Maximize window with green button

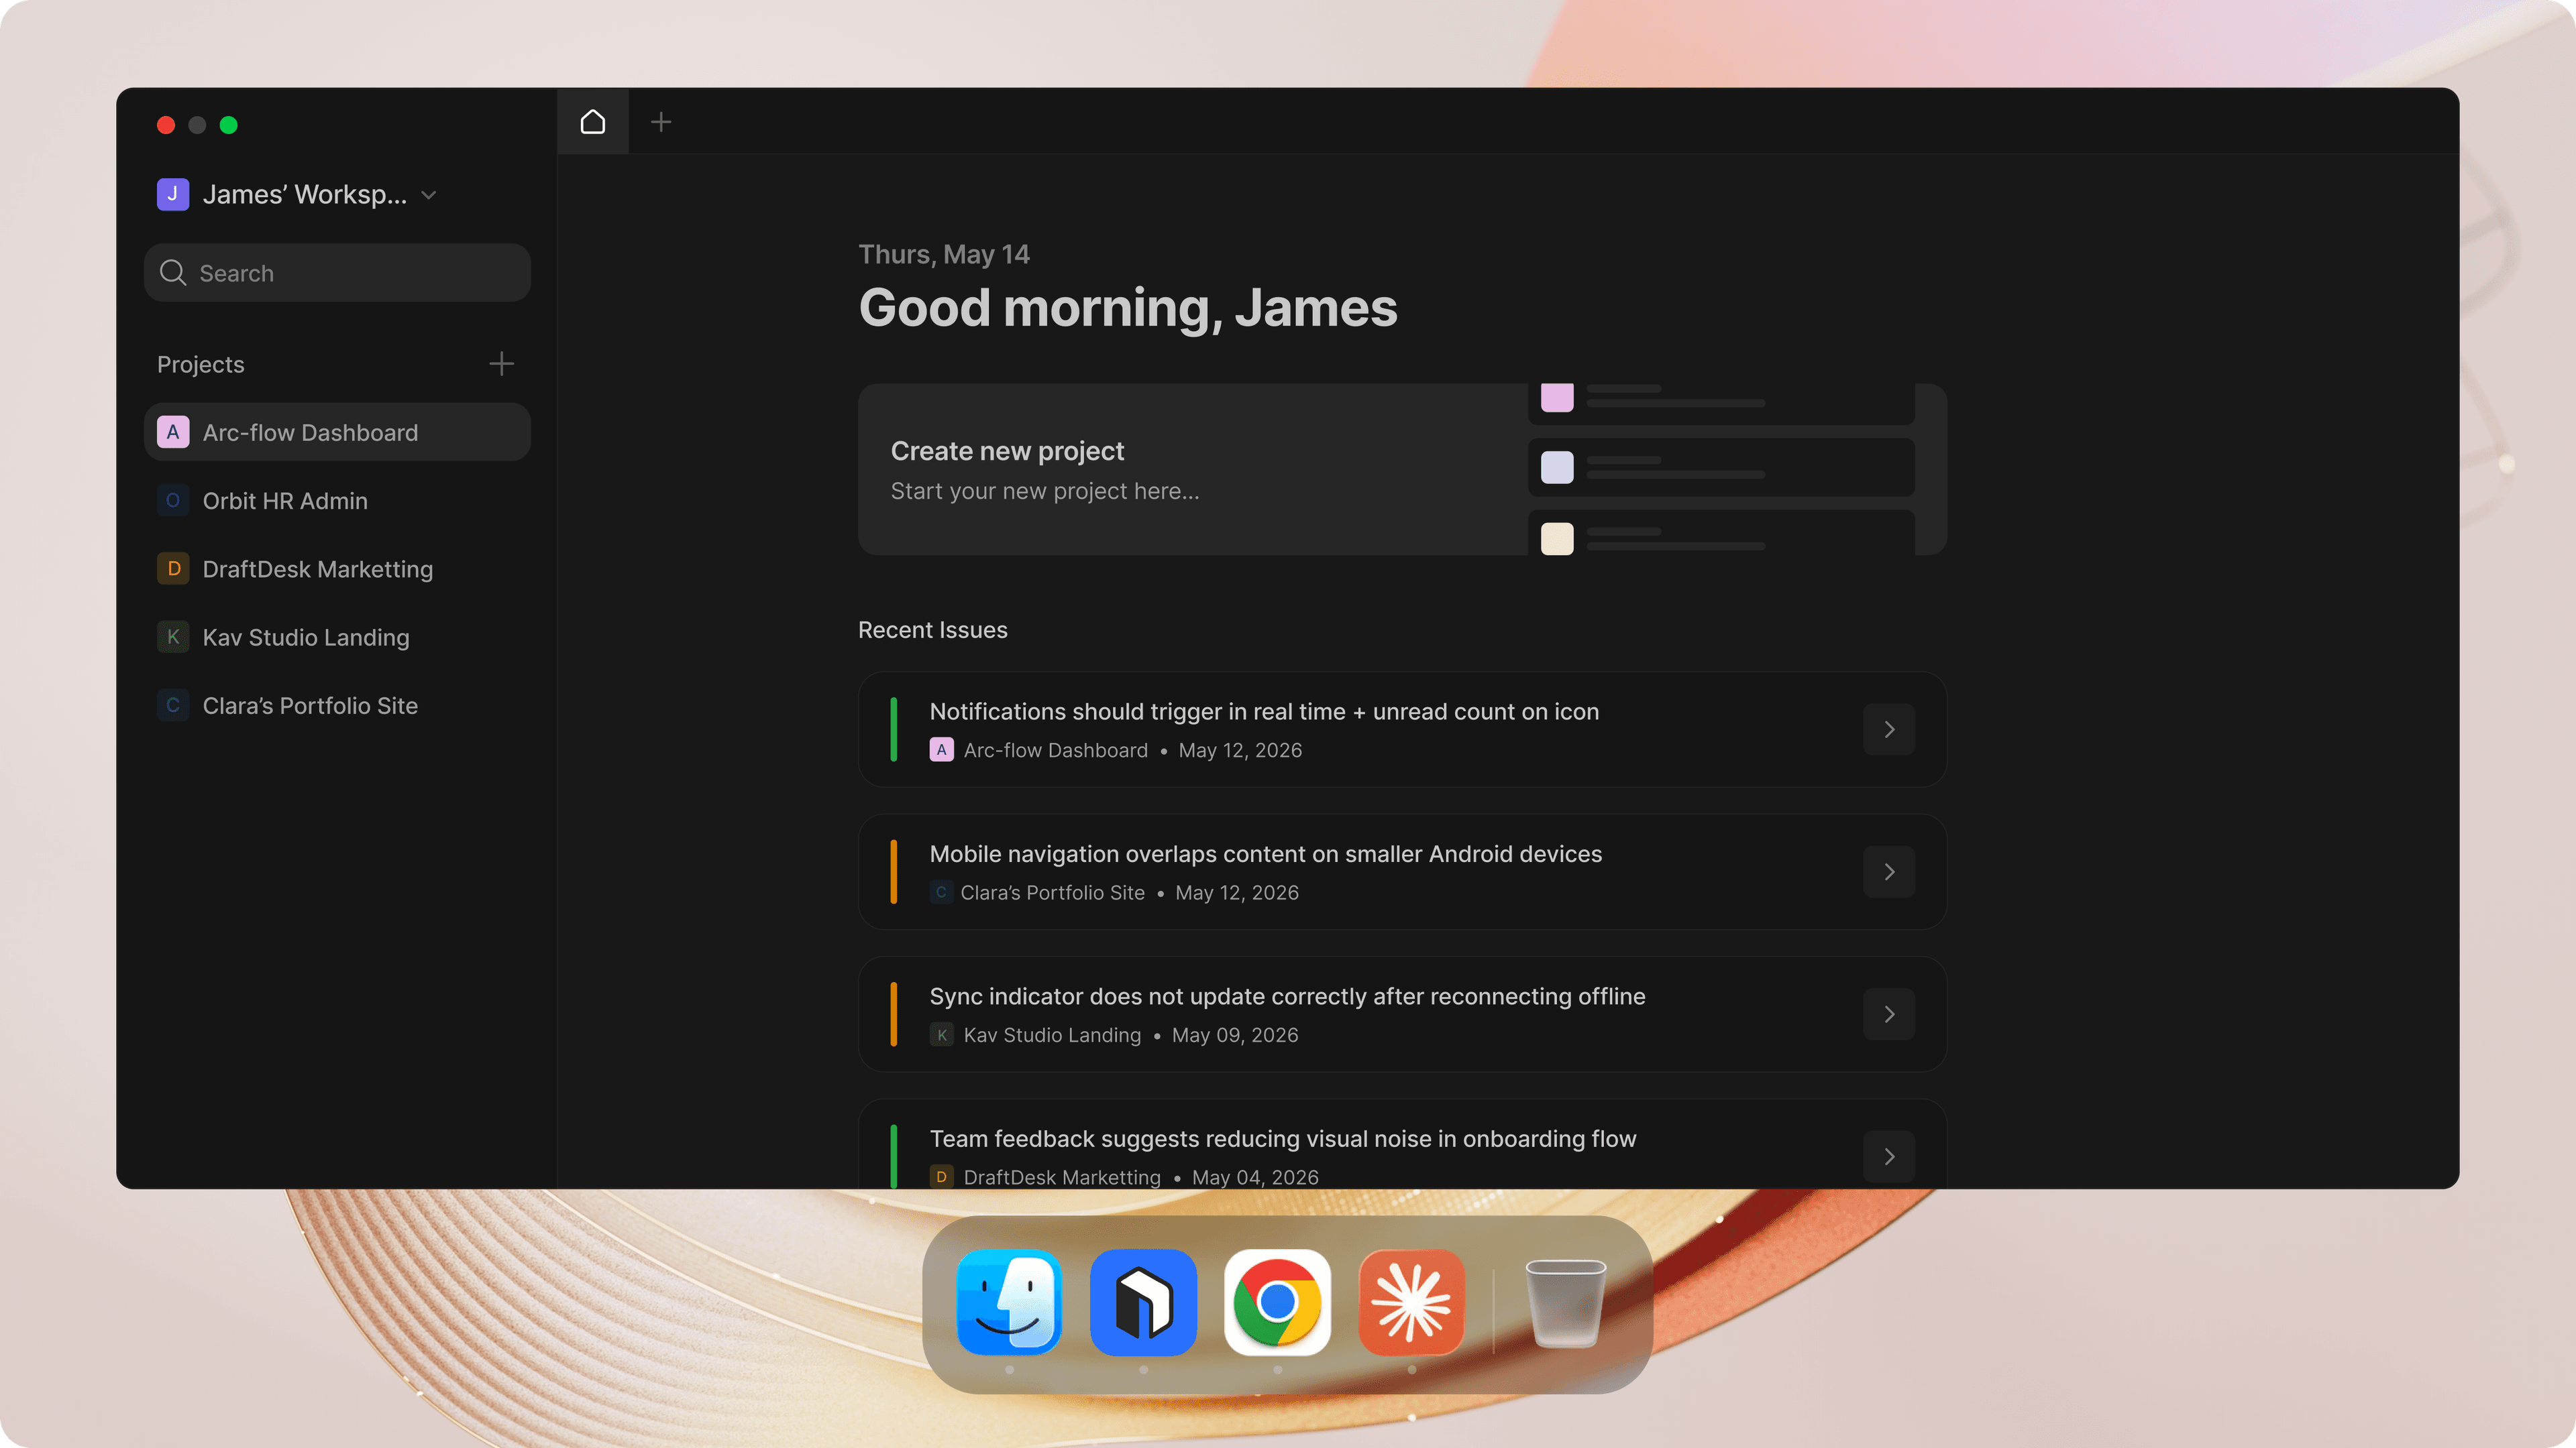pyautogui.click(x=228, y=125)
